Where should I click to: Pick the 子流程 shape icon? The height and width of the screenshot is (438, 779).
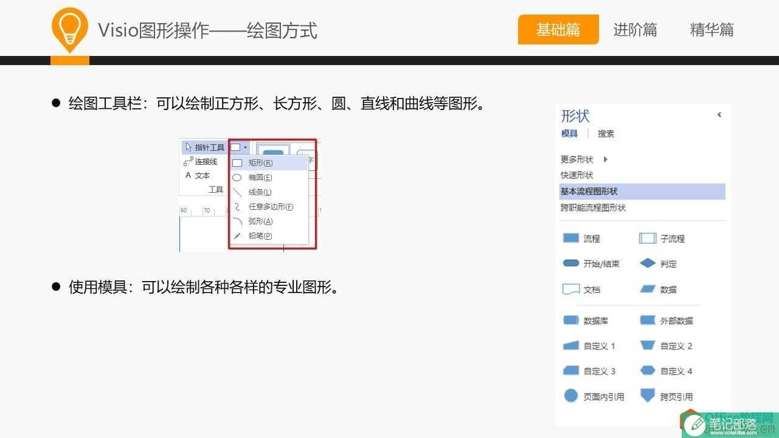648,238
